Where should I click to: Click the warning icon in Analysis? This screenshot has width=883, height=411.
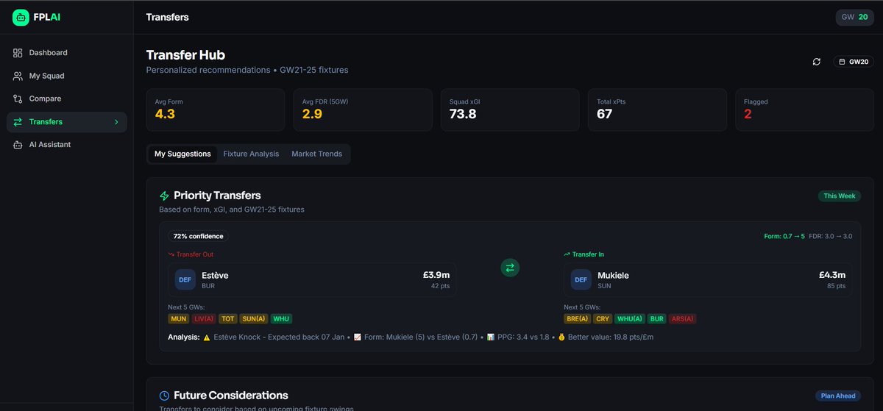coord(207,337)
